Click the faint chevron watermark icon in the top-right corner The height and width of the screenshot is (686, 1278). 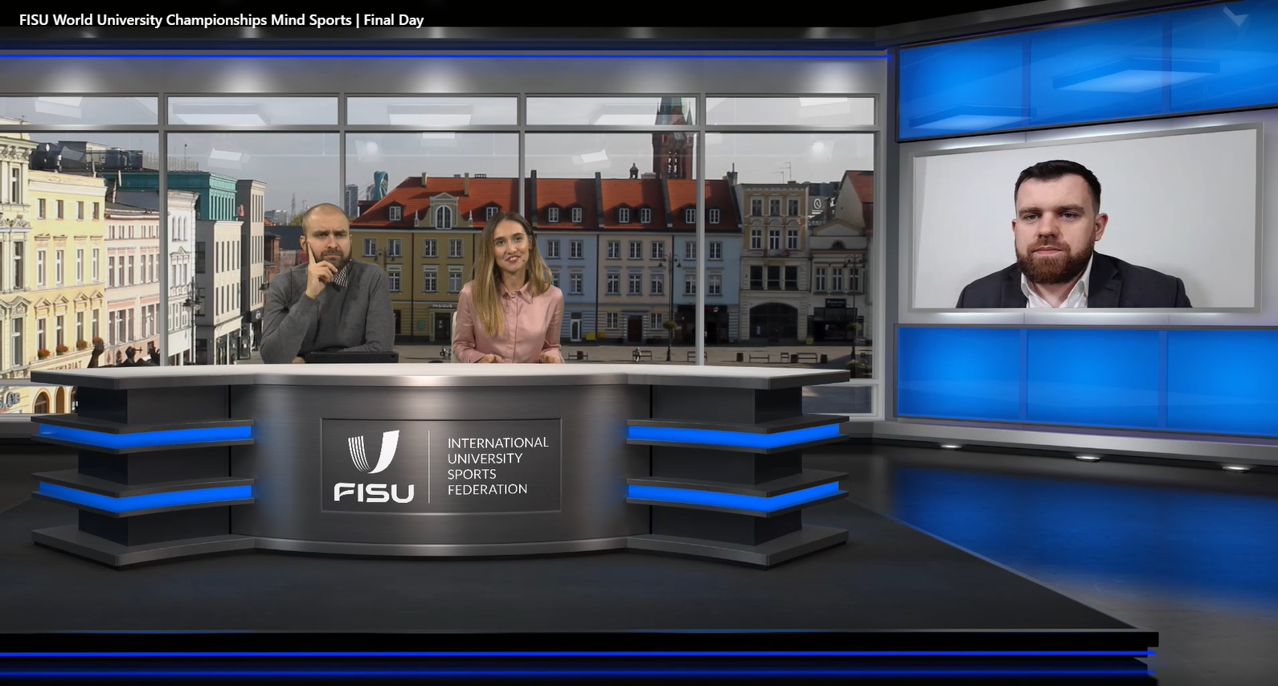pos(1234,16)
